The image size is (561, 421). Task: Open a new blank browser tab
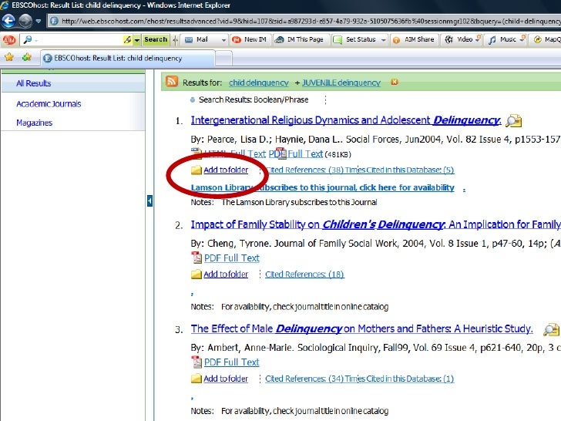(224, 59)
